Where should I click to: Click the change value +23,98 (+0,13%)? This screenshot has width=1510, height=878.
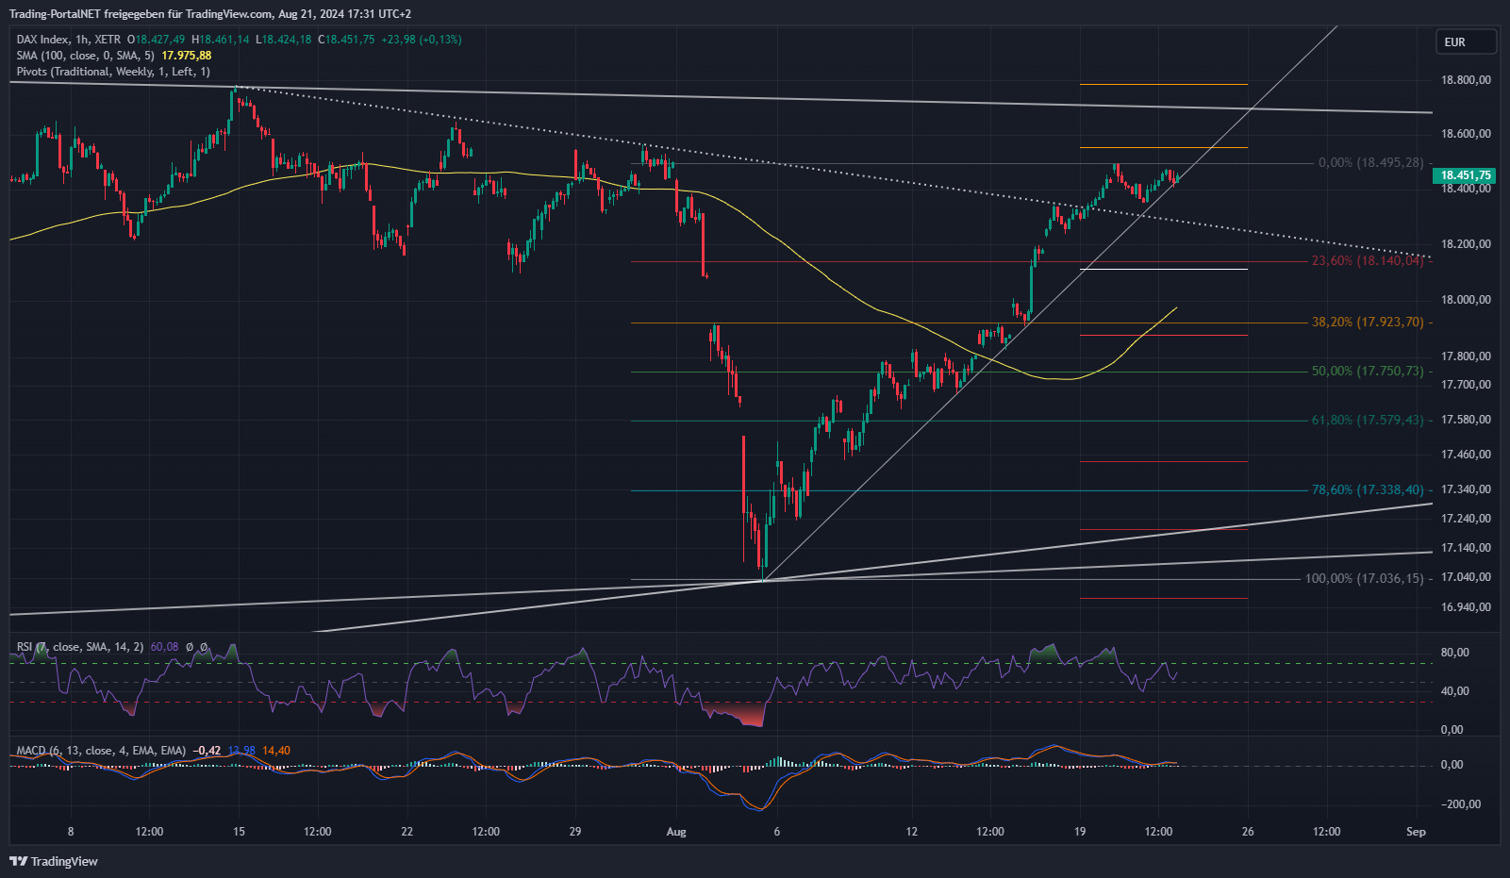[421, 40]
